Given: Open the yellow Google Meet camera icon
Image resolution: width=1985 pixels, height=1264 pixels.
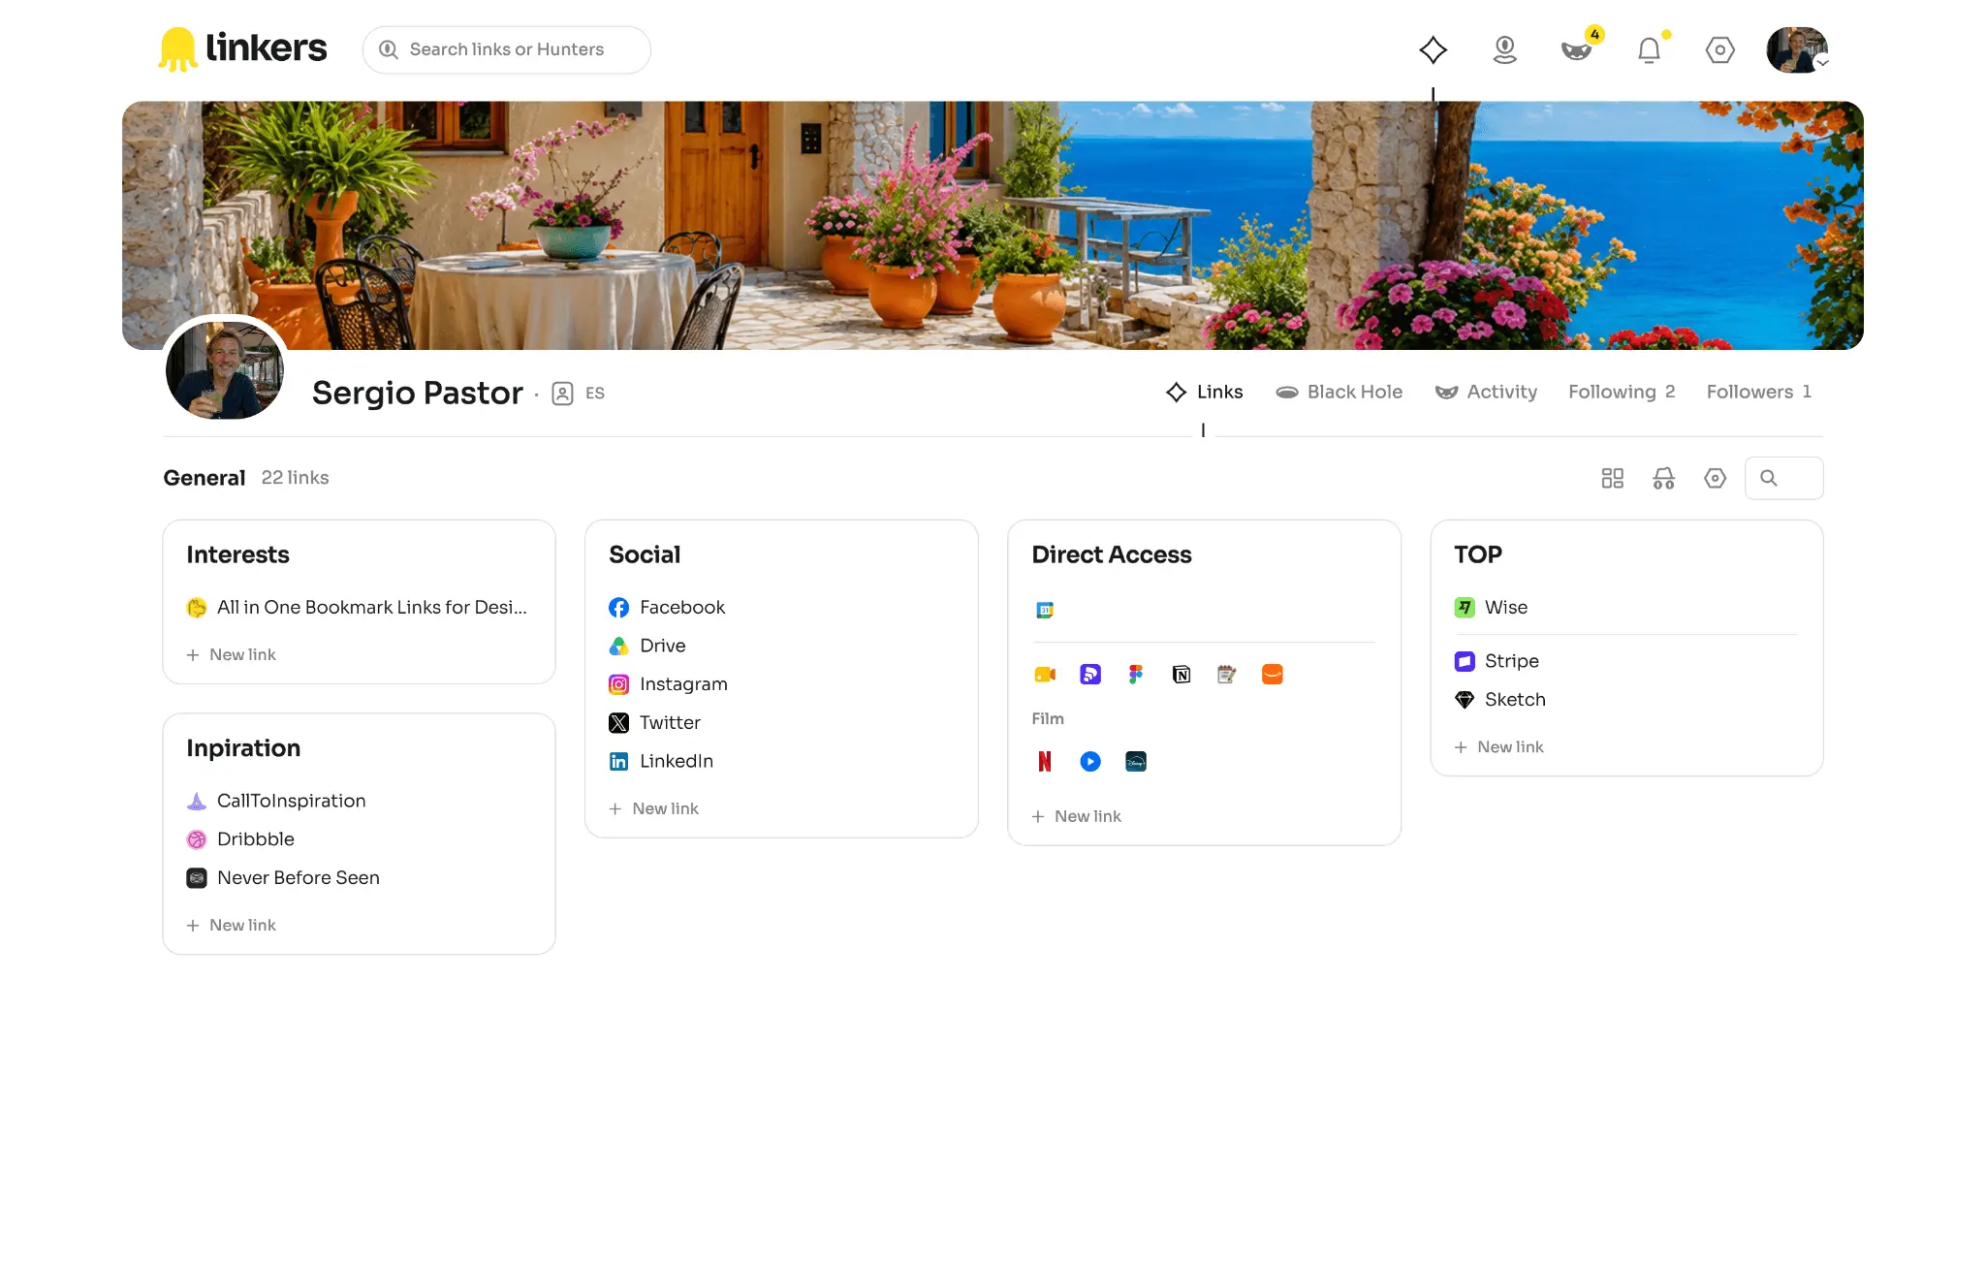Looking at the screenshot, I should click(x=1045, y=674).
